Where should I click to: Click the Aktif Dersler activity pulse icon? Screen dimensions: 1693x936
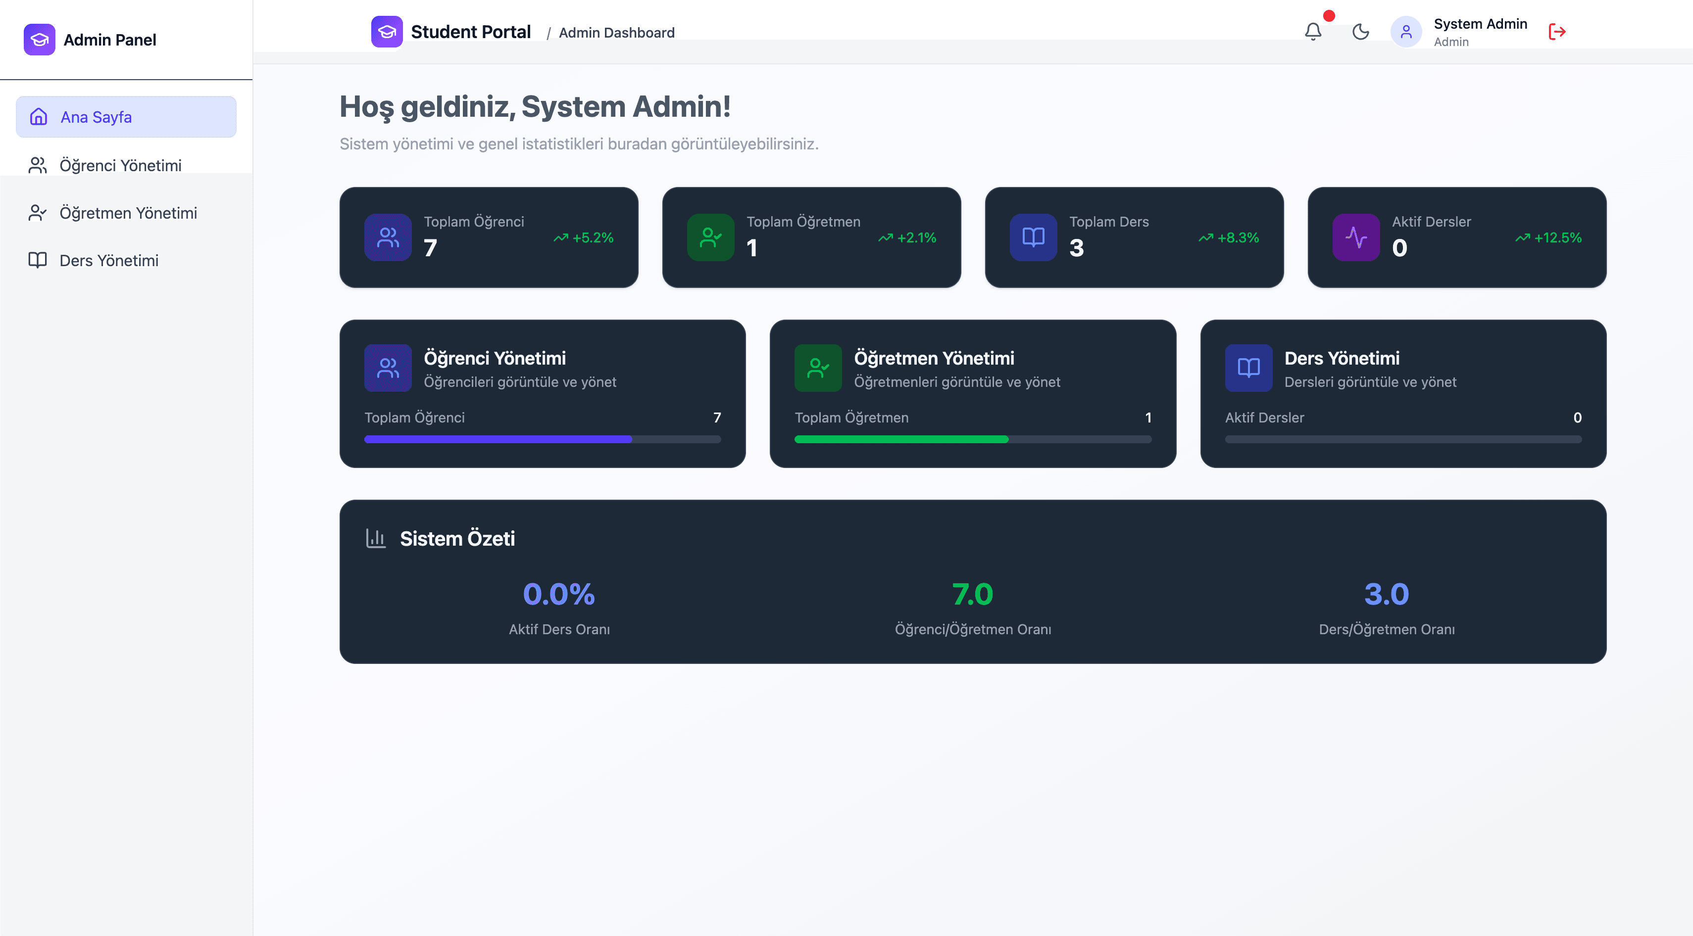(1356, 237)
